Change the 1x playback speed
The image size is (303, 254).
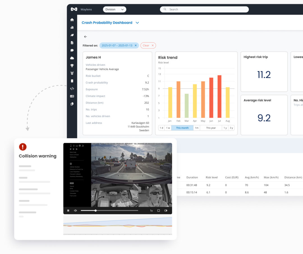[x=151, y=210]
